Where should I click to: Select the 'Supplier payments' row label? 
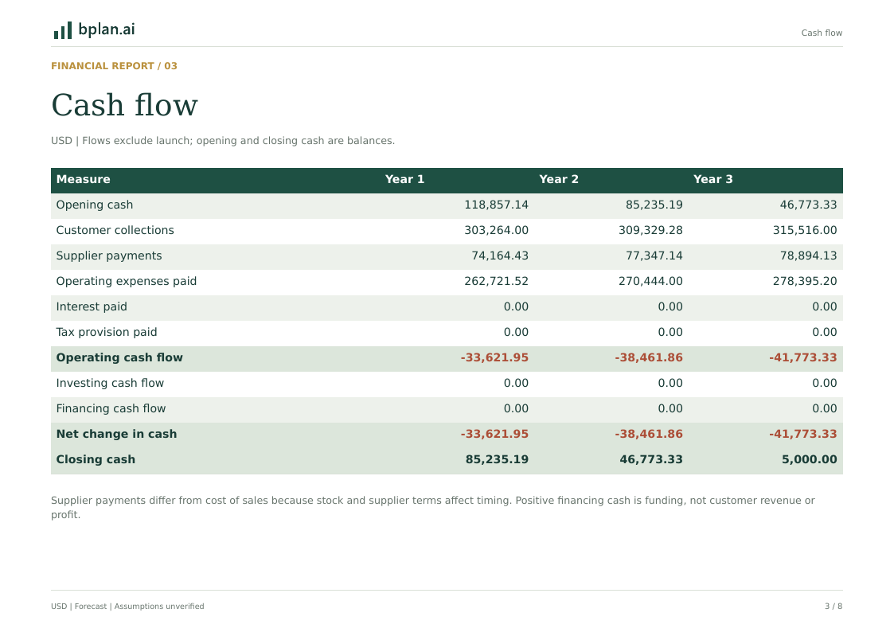[109, 256]
